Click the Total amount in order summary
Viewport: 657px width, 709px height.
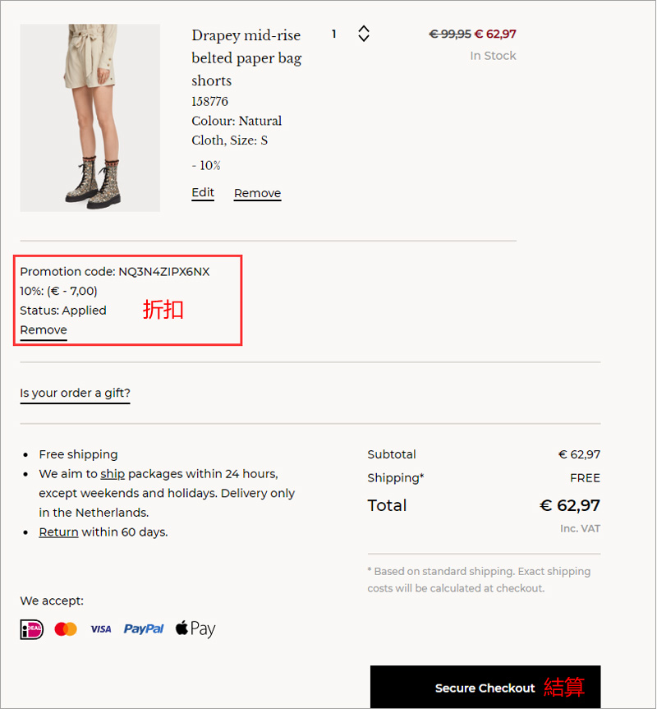coord(569,505)
